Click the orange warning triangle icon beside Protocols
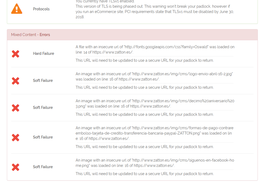 tap(17, 9)
